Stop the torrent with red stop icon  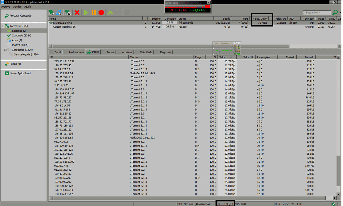click(101, 13)
